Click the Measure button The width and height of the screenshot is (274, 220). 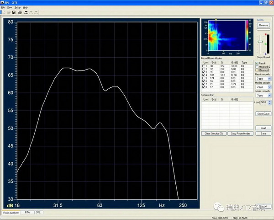(263, 25)
